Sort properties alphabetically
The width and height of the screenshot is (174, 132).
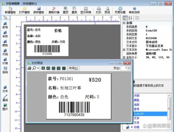pos(130,18)
